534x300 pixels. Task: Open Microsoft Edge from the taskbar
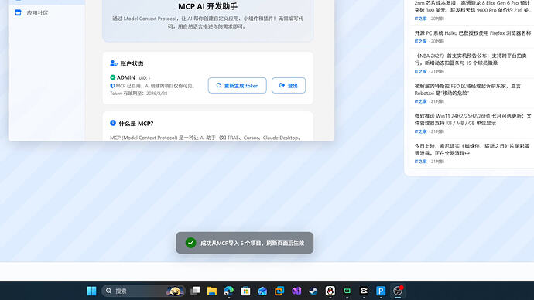[229, 291]
